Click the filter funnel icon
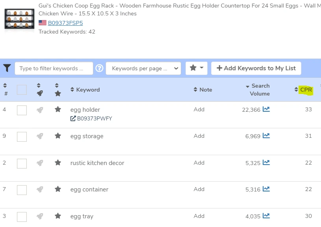321x227 pixels. coord(7,68)
